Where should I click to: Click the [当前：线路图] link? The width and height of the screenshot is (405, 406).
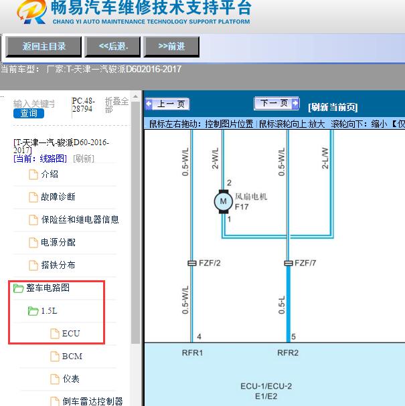40,159
